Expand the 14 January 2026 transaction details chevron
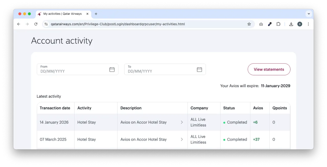Viewport: 327px width, 167px height. [x=182, y=122]
